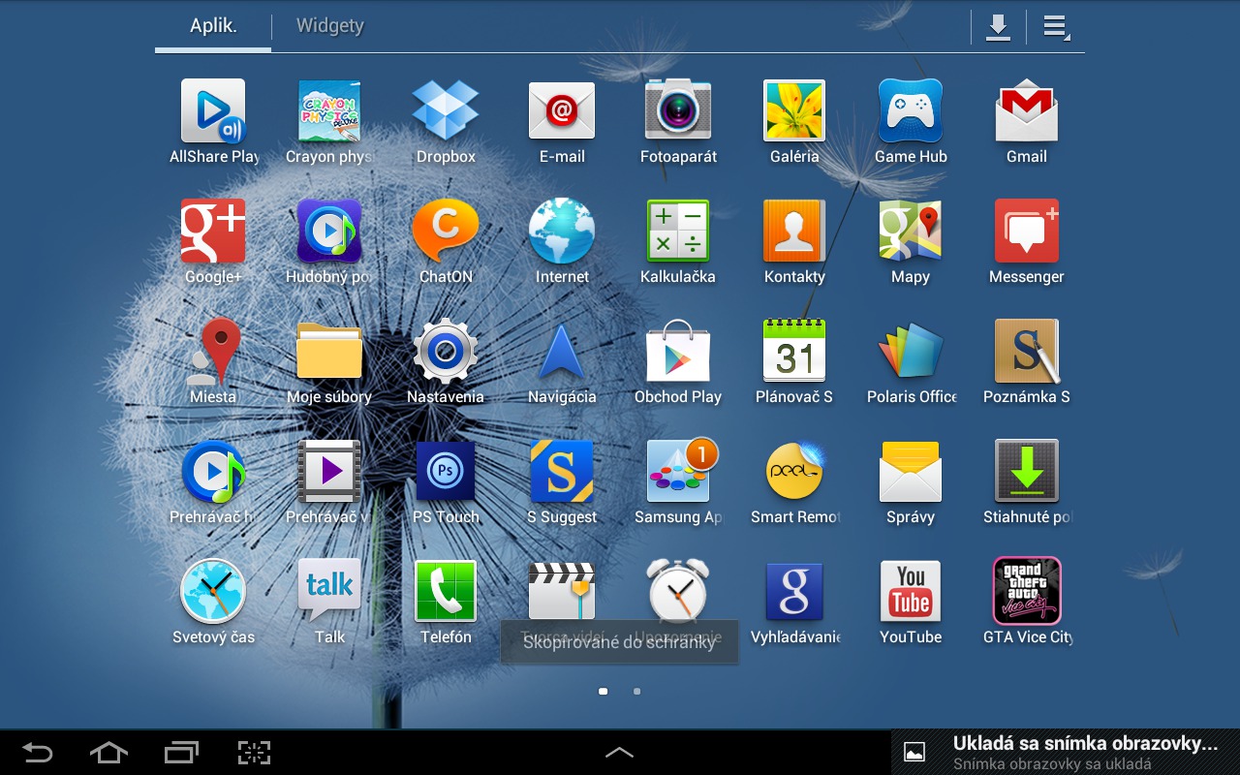Image resolution: width=1240 pixels, height=775 pixels.
Task: Select the Aplik. tab
Action: 211,26
